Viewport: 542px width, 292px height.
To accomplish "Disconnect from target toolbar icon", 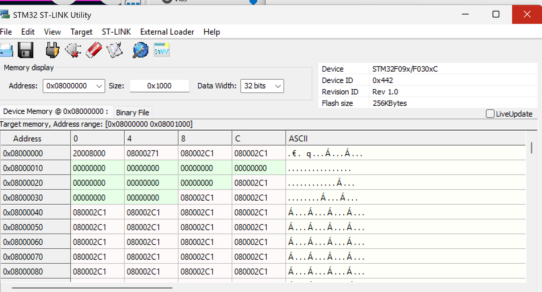I will (73, 50).
